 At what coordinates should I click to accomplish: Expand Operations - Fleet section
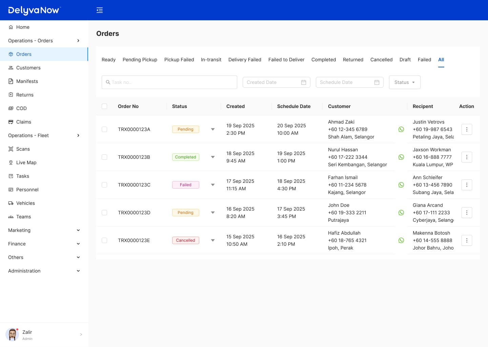click(x=44, y=135)
